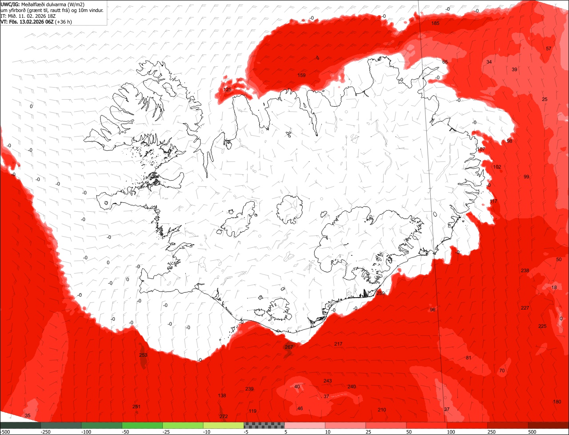Pick the dark red swatch between 250 and 500
This screenshot has width=569, height=435.
508,425
